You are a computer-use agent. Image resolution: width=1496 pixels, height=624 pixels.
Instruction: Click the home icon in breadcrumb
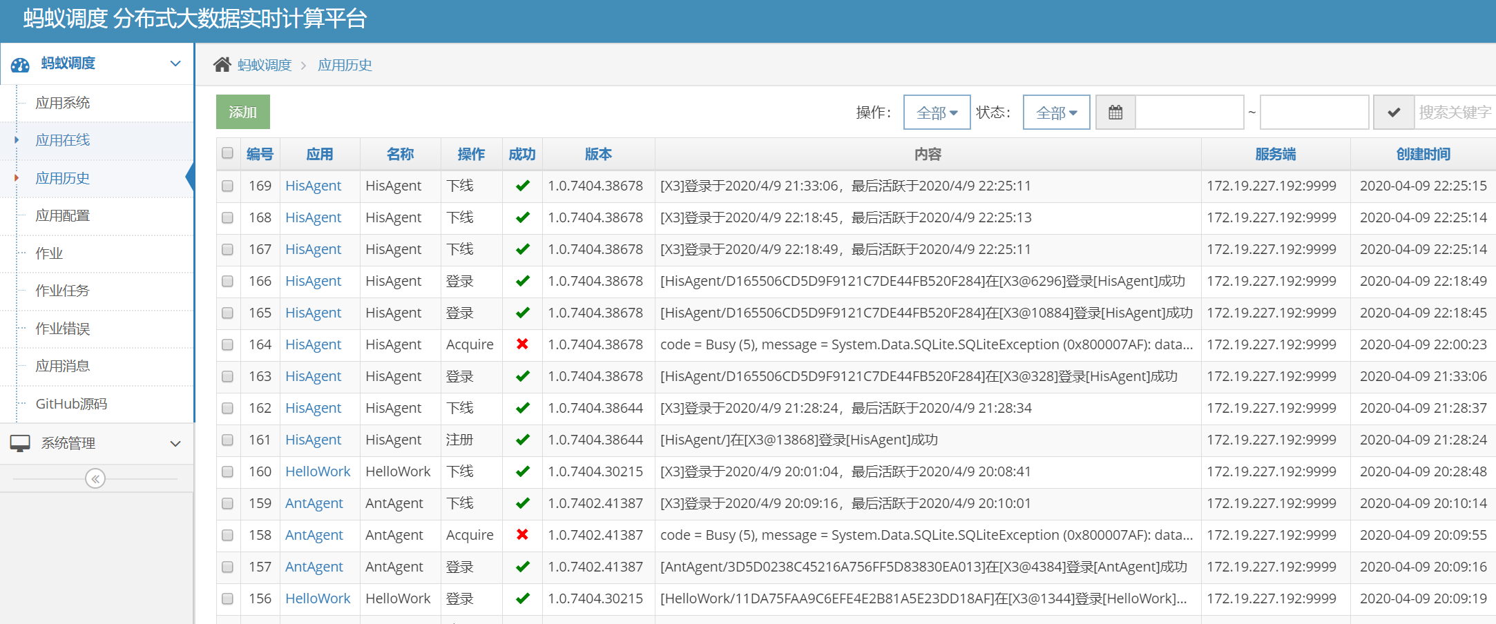pyautogui.click(x=222, y=65)
